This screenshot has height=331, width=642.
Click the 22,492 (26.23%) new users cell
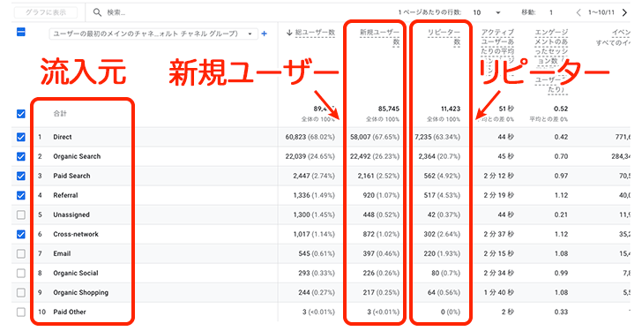pos(375,156)
